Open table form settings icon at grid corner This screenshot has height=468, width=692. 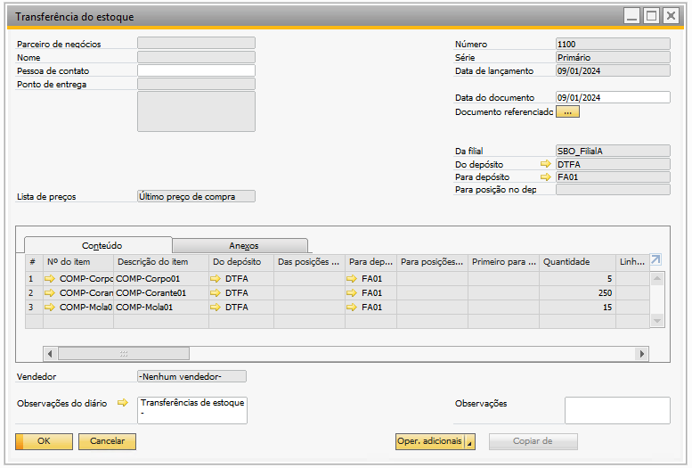pos(656,260)
